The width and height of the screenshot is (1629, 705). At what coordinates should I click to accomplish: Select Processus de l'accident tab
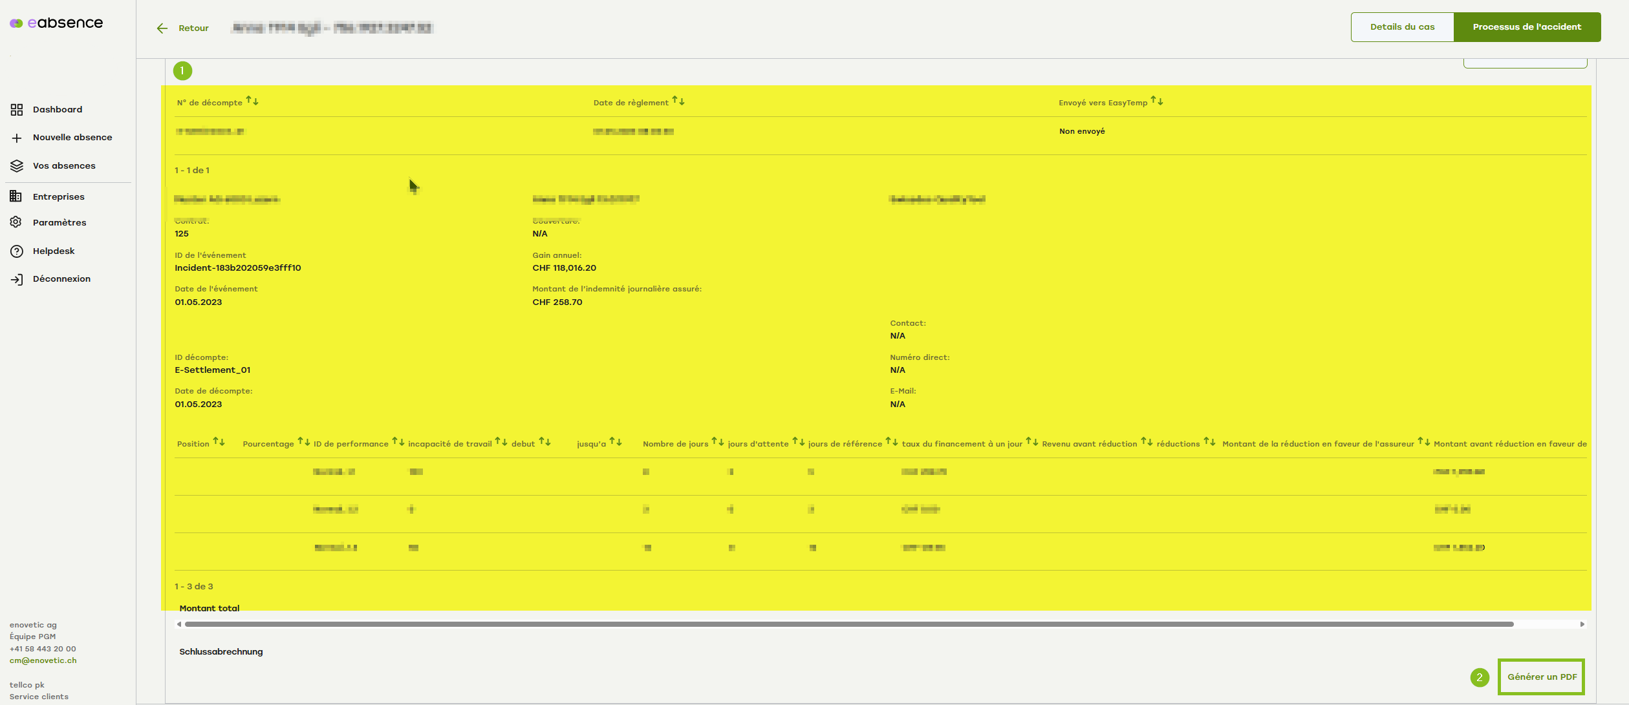[1527, 27]
